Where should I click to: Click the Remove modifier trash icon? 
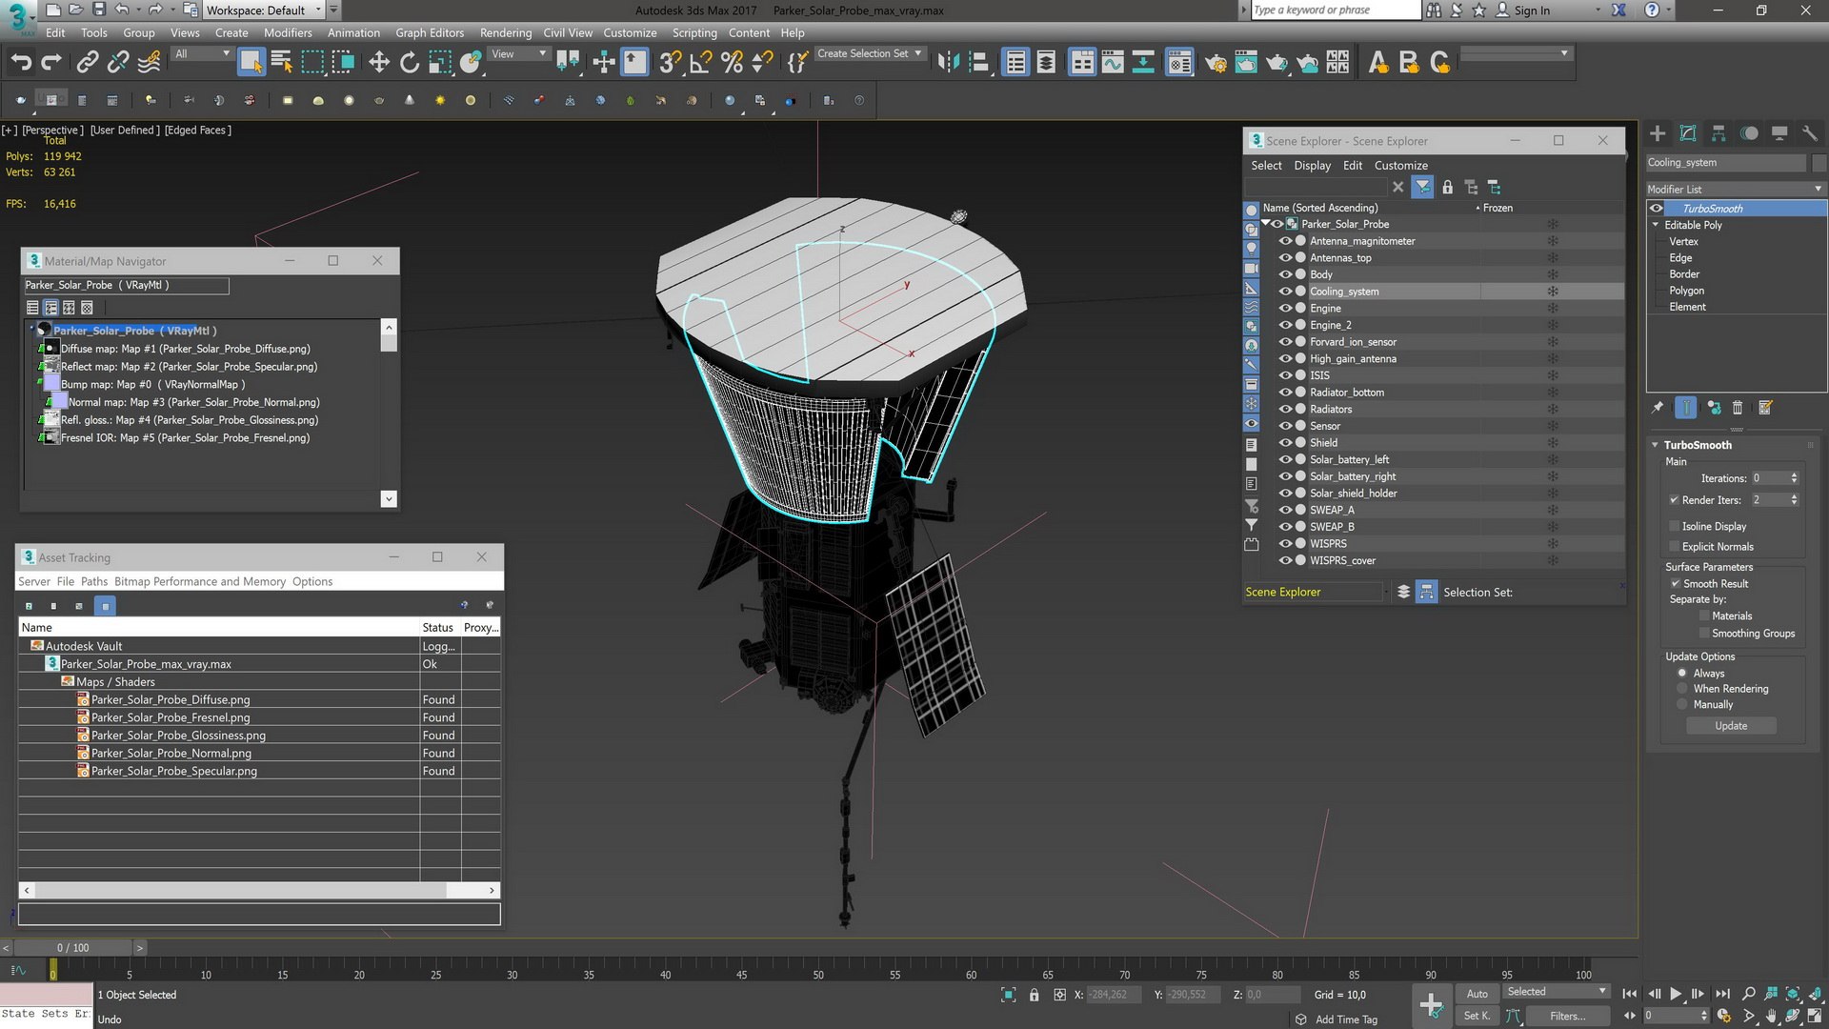point(1737,408)
